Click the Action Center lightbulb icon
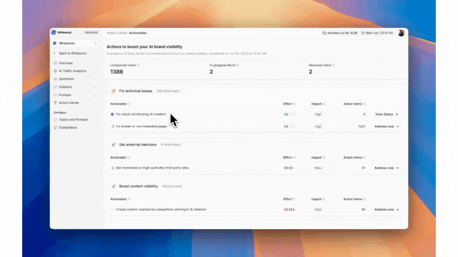 click(x=55, y=103)
